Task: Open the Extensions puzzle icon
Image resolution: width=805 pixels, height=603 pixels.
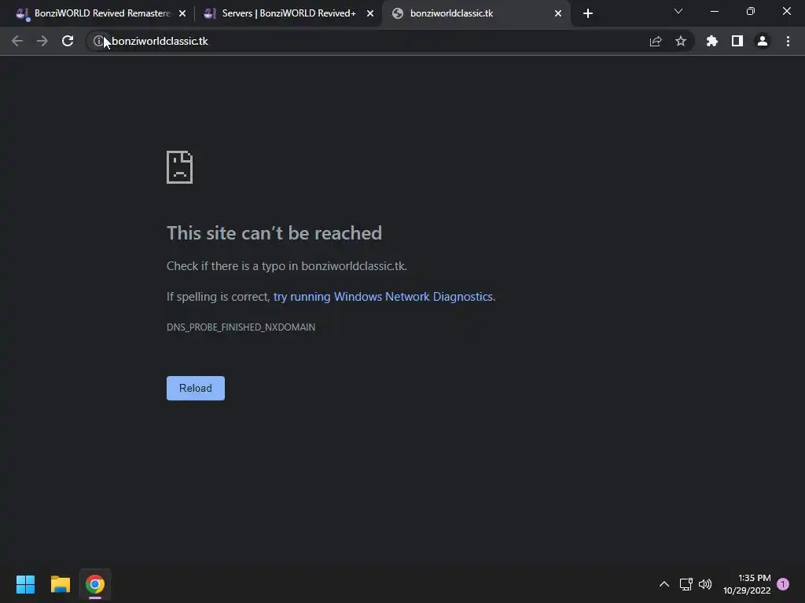Action: (x=712, y=41)
